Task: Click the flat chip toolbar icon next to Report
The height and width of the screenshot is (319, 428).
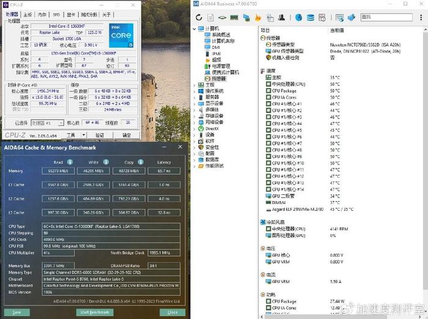Action: [222, 18]
